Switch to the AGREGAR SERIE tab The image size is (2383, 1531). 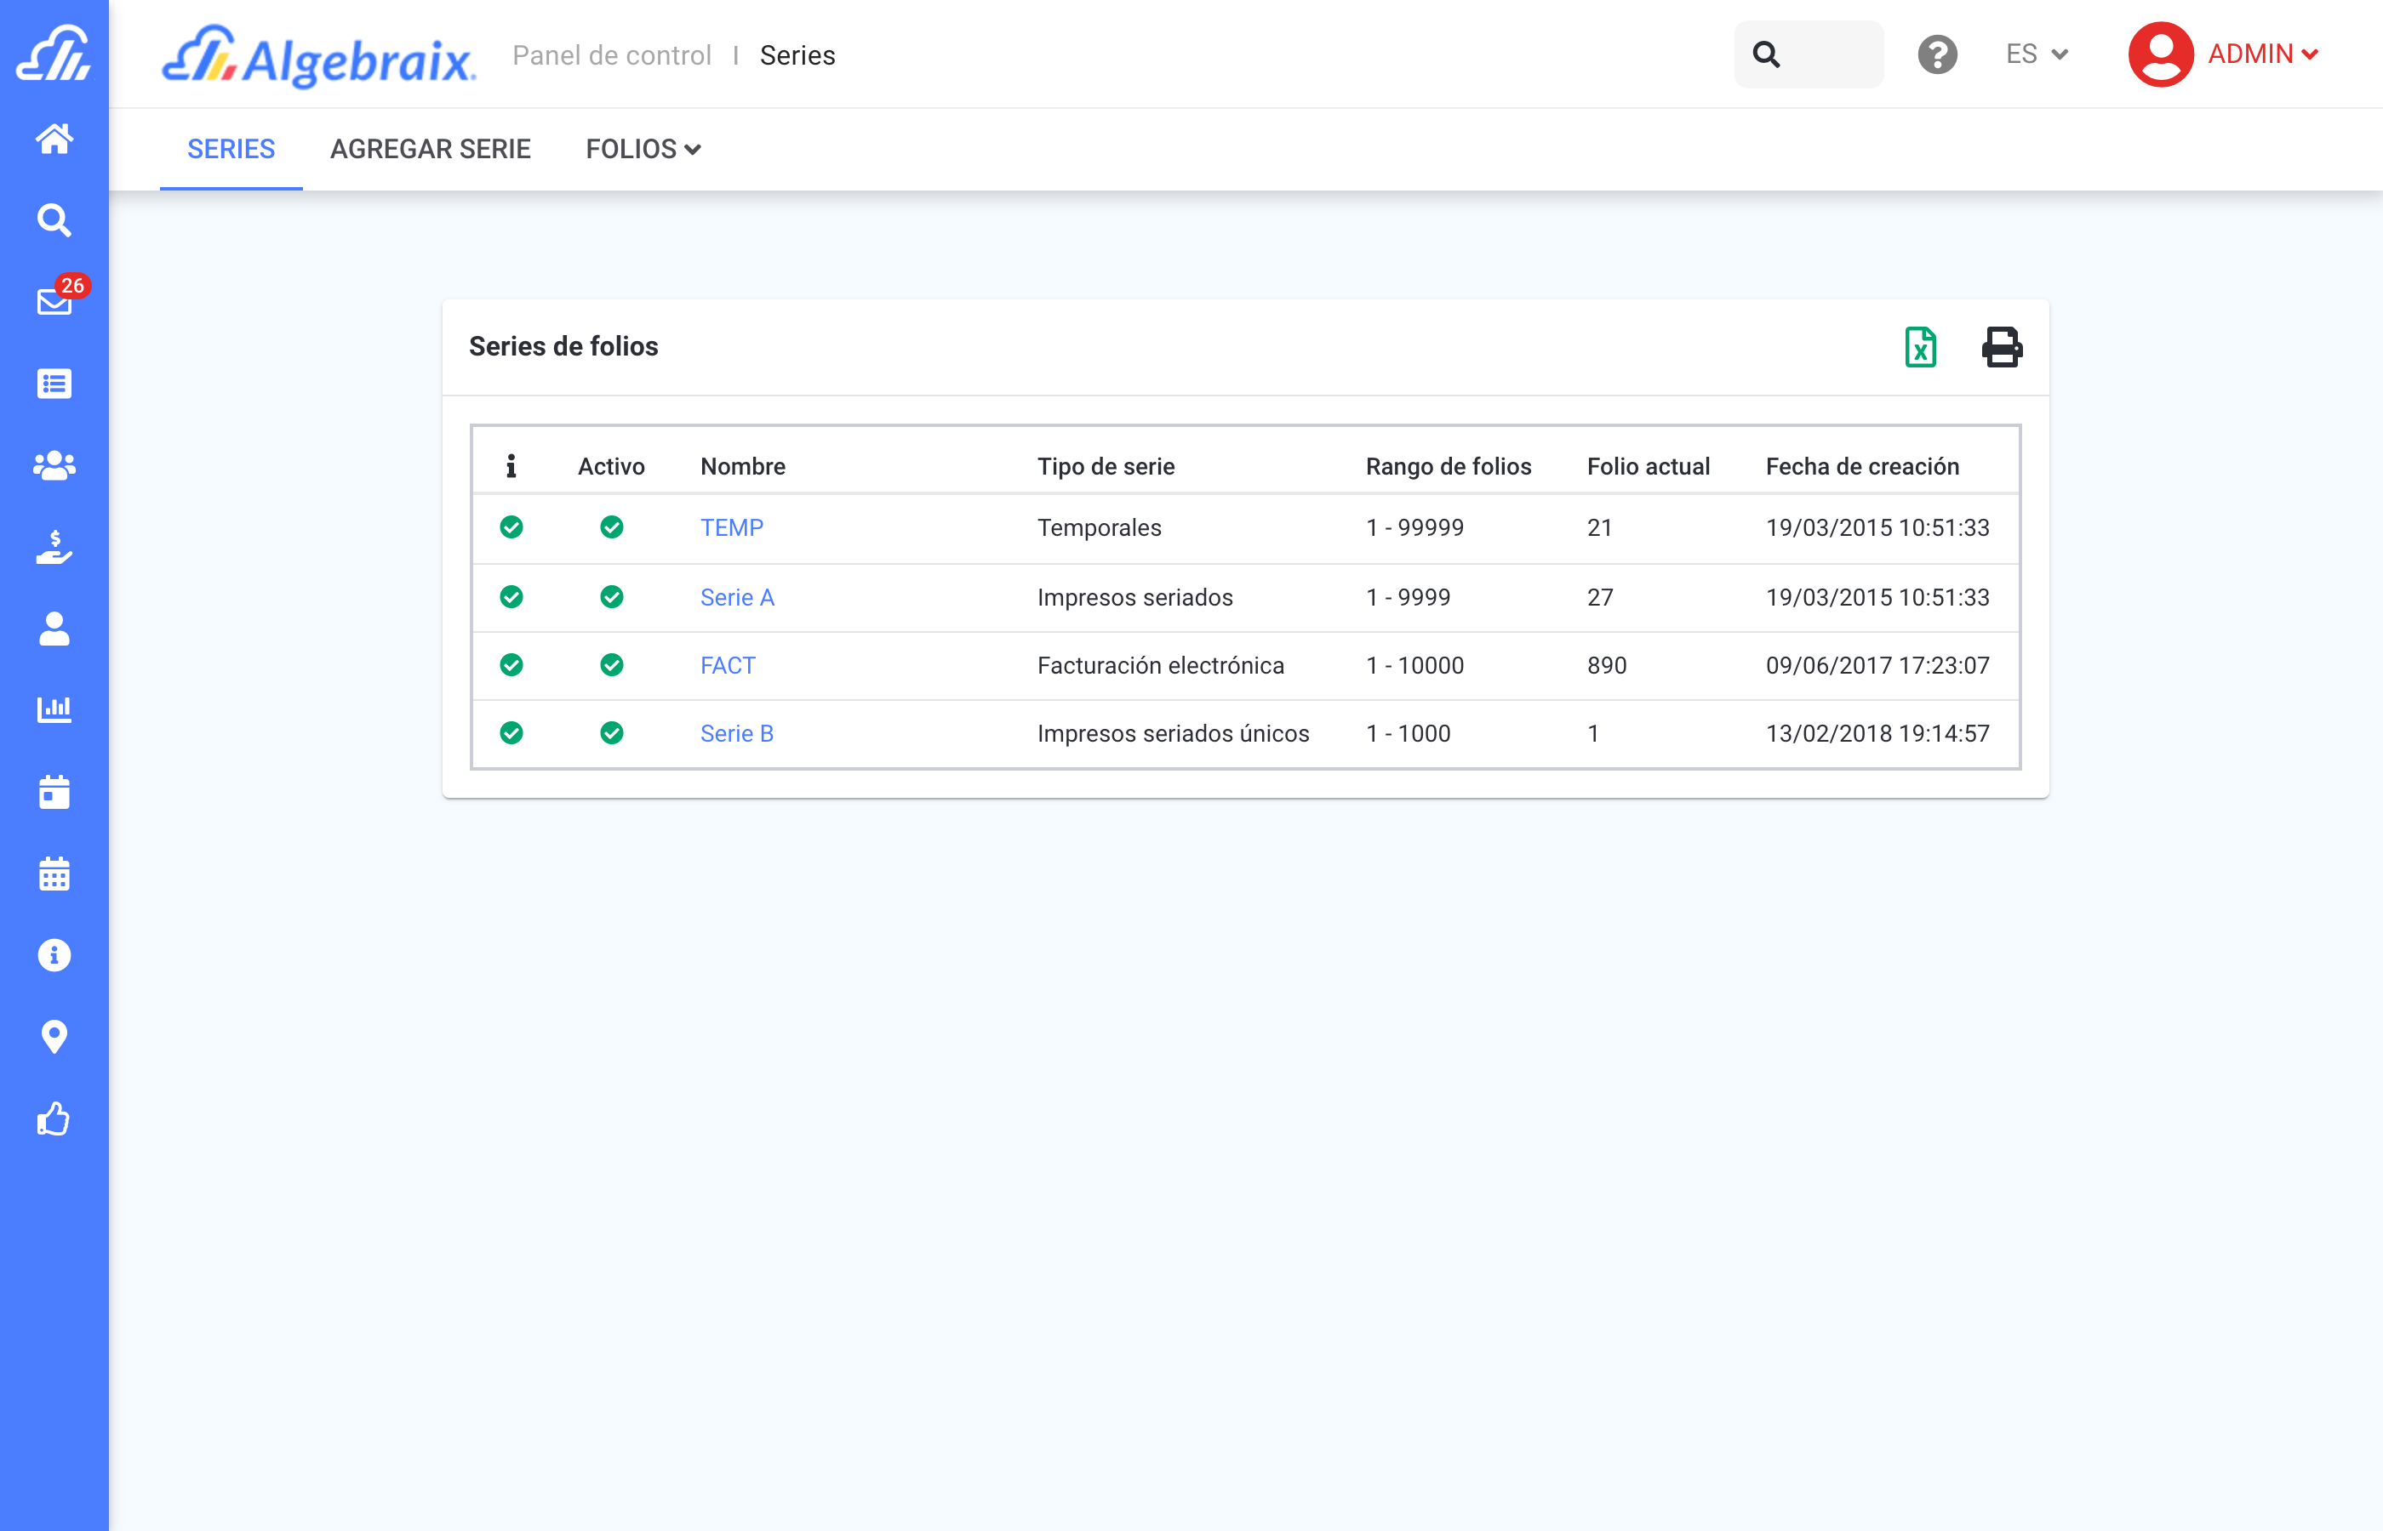point(430,149)
